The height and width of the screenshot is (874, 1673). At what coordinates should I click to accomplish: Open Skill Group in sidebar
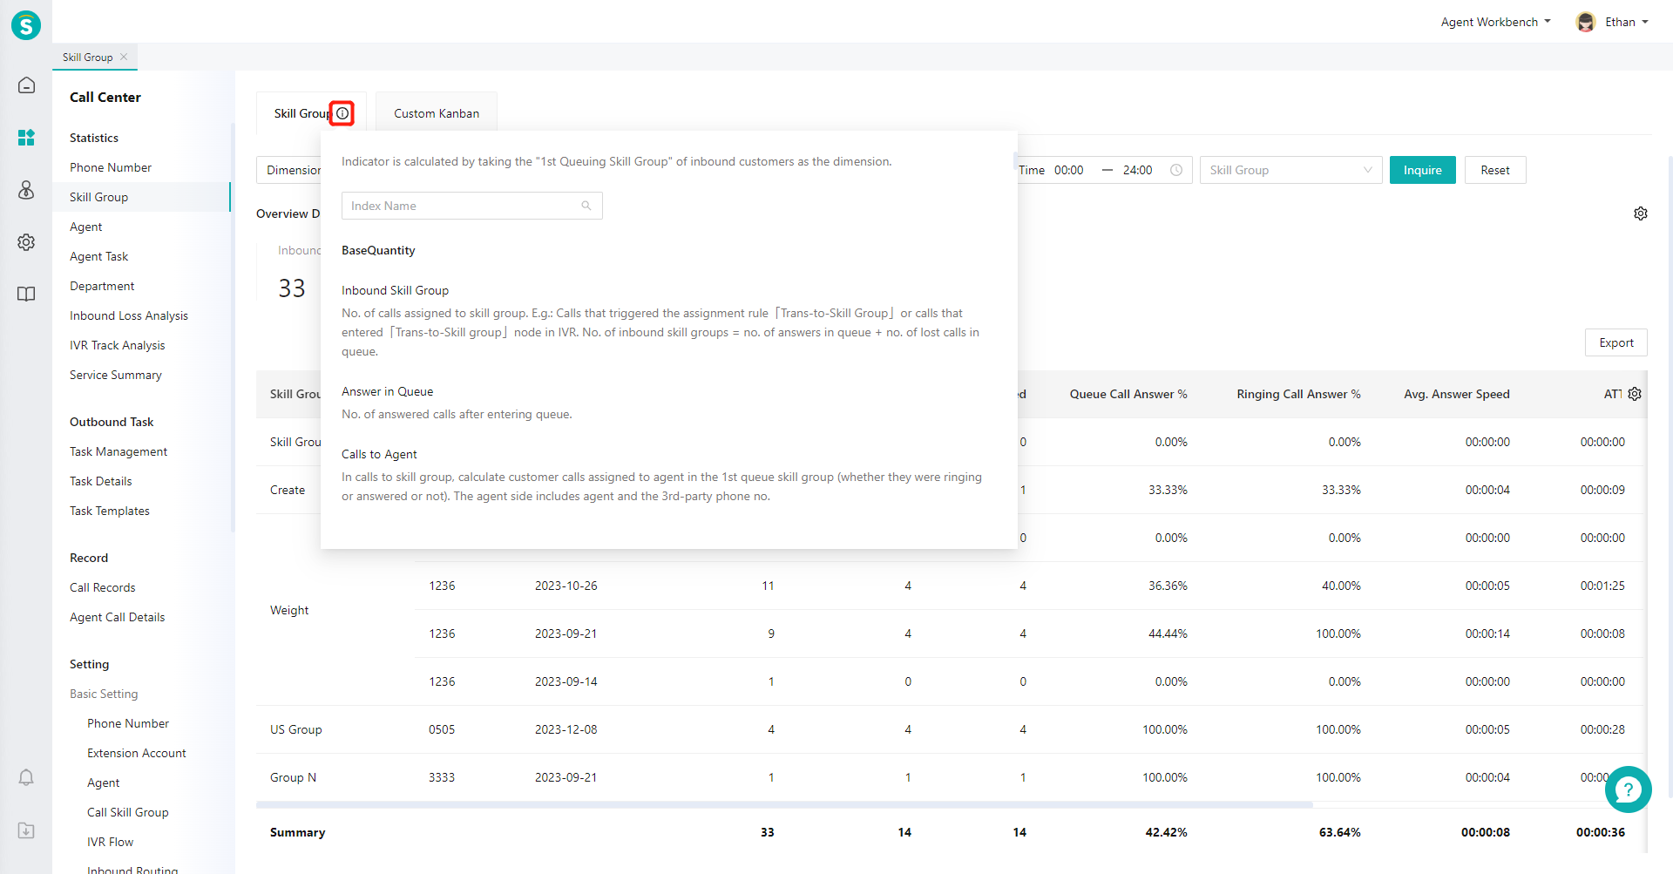pyautogui.click(x=141, y=197)
